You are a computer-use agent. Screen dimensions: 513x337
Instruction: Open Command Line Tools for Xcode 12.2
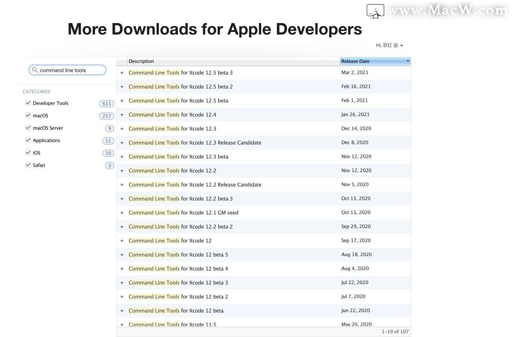click(x=172, y=171)
